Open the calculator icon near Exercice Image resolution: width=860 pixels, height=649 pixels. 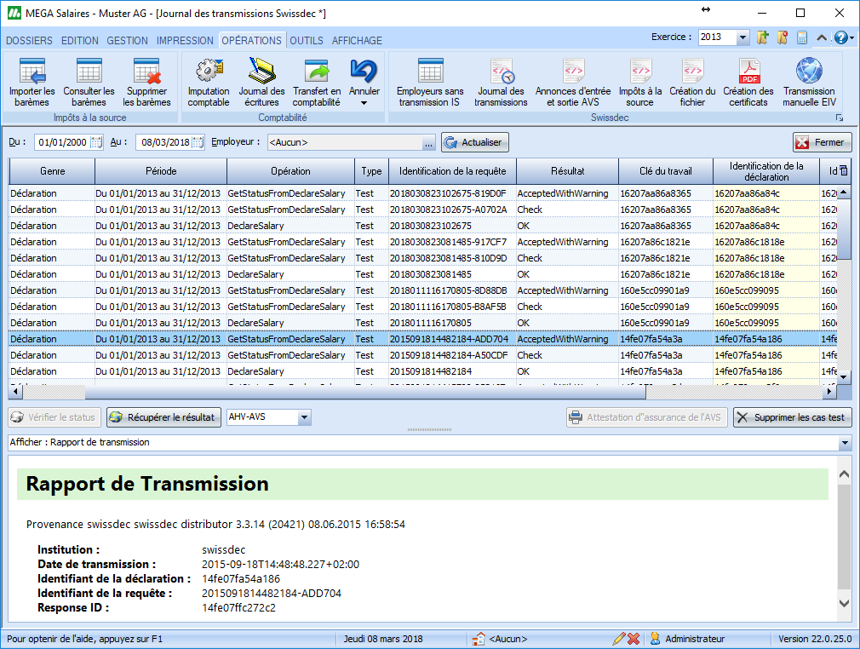(801, 37)
